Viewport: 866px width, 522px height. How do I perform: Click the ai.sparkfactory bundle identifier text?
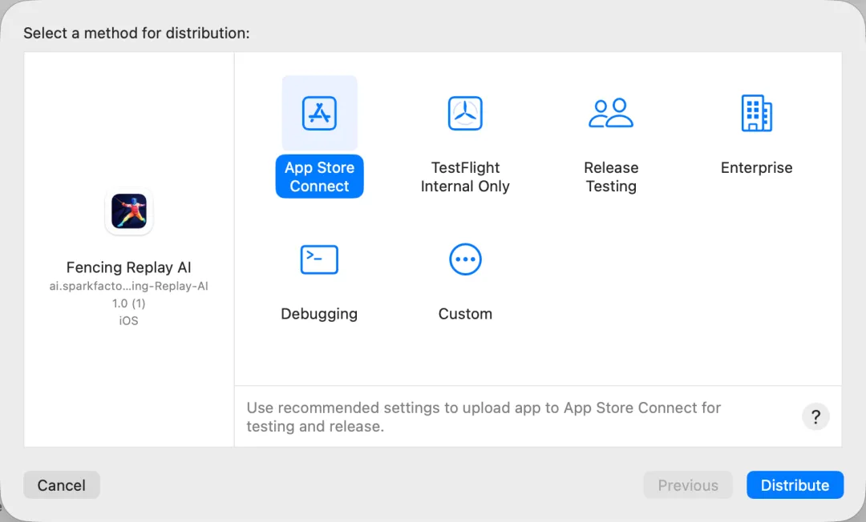pos(129,286)
